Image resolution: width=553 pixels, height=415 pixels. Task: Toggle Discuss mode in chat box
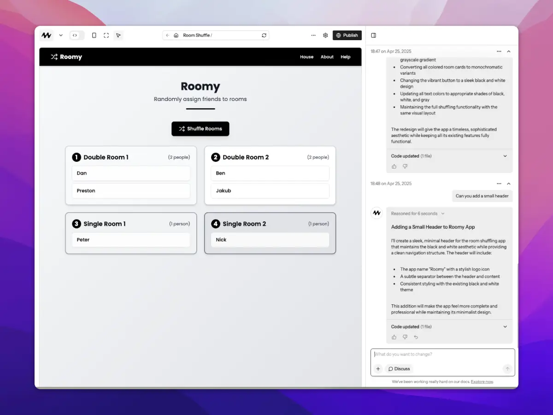(399, 369)
